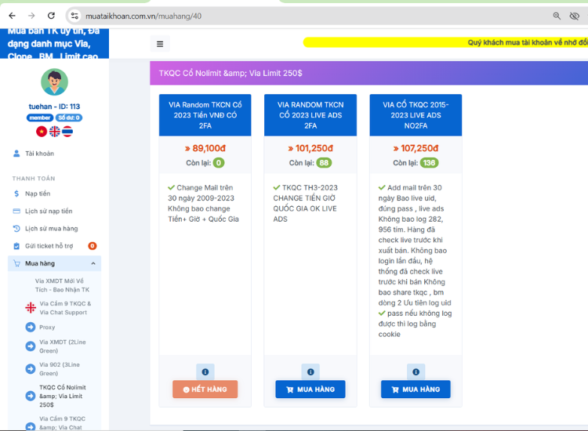Open Via 902 (3Line Green) category
This screenshot has height=431, width=588.
tap(60, 369)
